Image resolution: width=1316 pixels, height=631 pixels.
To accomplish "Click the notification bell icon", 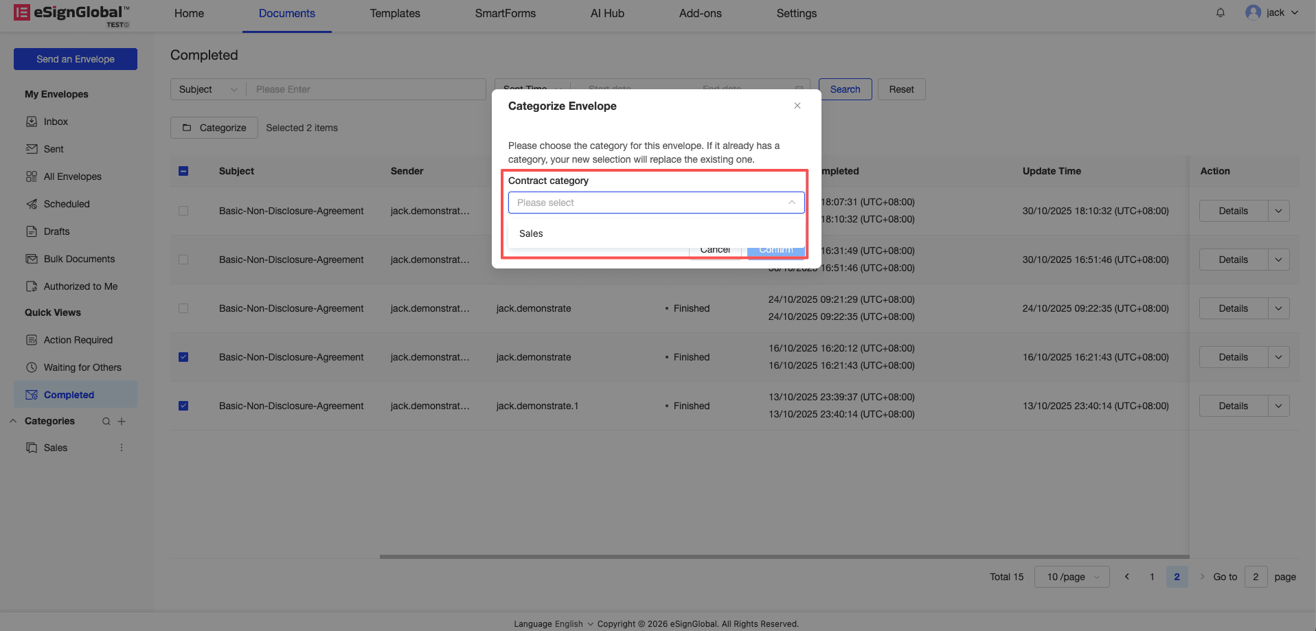I will (x=1221, y=12).
